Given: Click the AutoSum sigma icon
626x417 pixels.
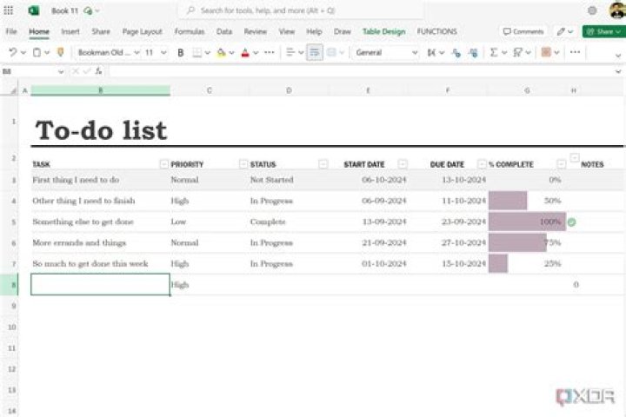Looking at the screenshot, I should (x=494, y=52).
